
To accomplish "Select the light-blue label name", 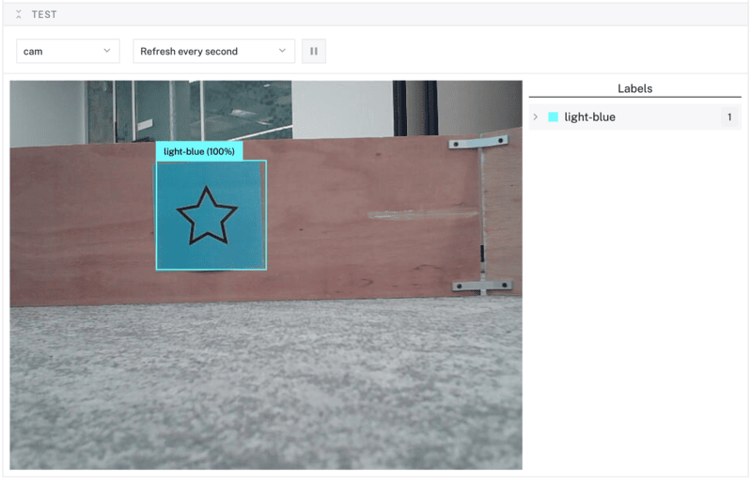I will (x=589, y=117).
